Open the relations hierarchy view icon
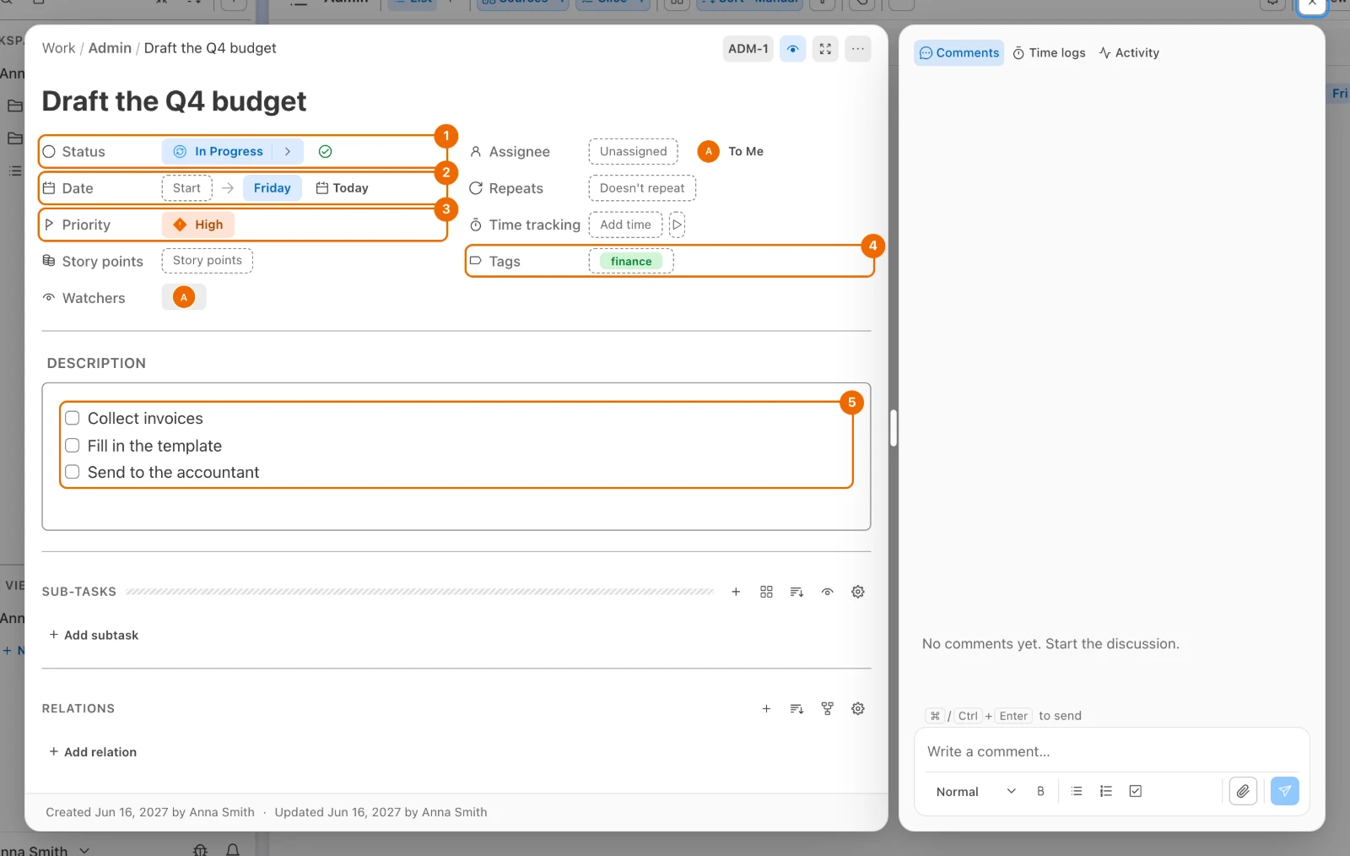This screenshot has width=1350, height=856. pos(828,709)
